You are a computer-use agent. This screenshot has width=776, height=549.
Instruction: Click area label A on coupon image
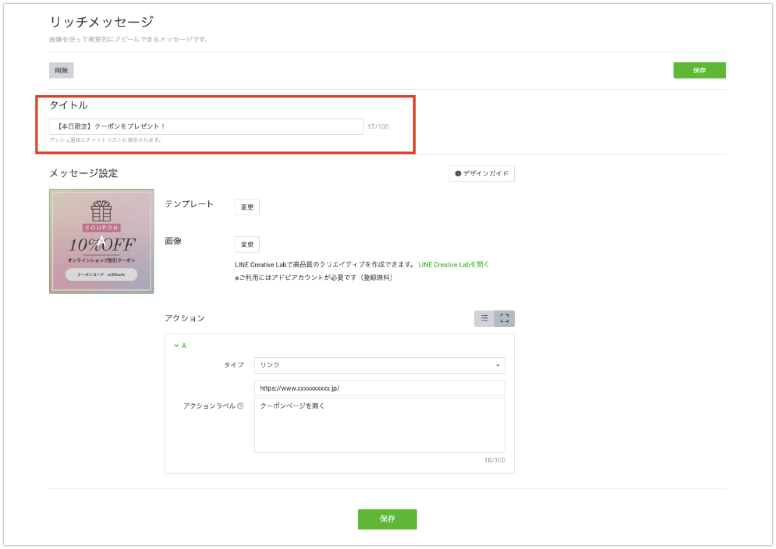click(101, 241)
